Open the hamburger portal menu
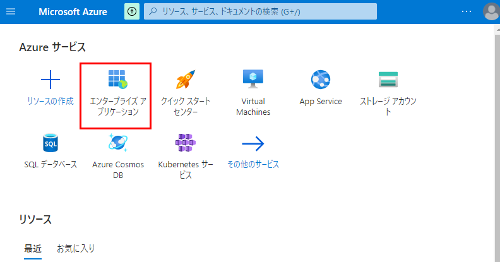This screenshot has height=262, width=500. click(11, 12)
